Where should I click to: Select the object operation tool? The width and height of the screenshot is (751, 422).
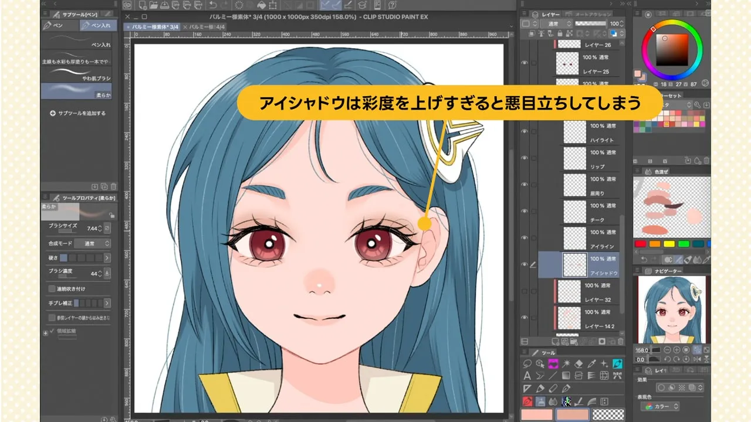[540, 364]
